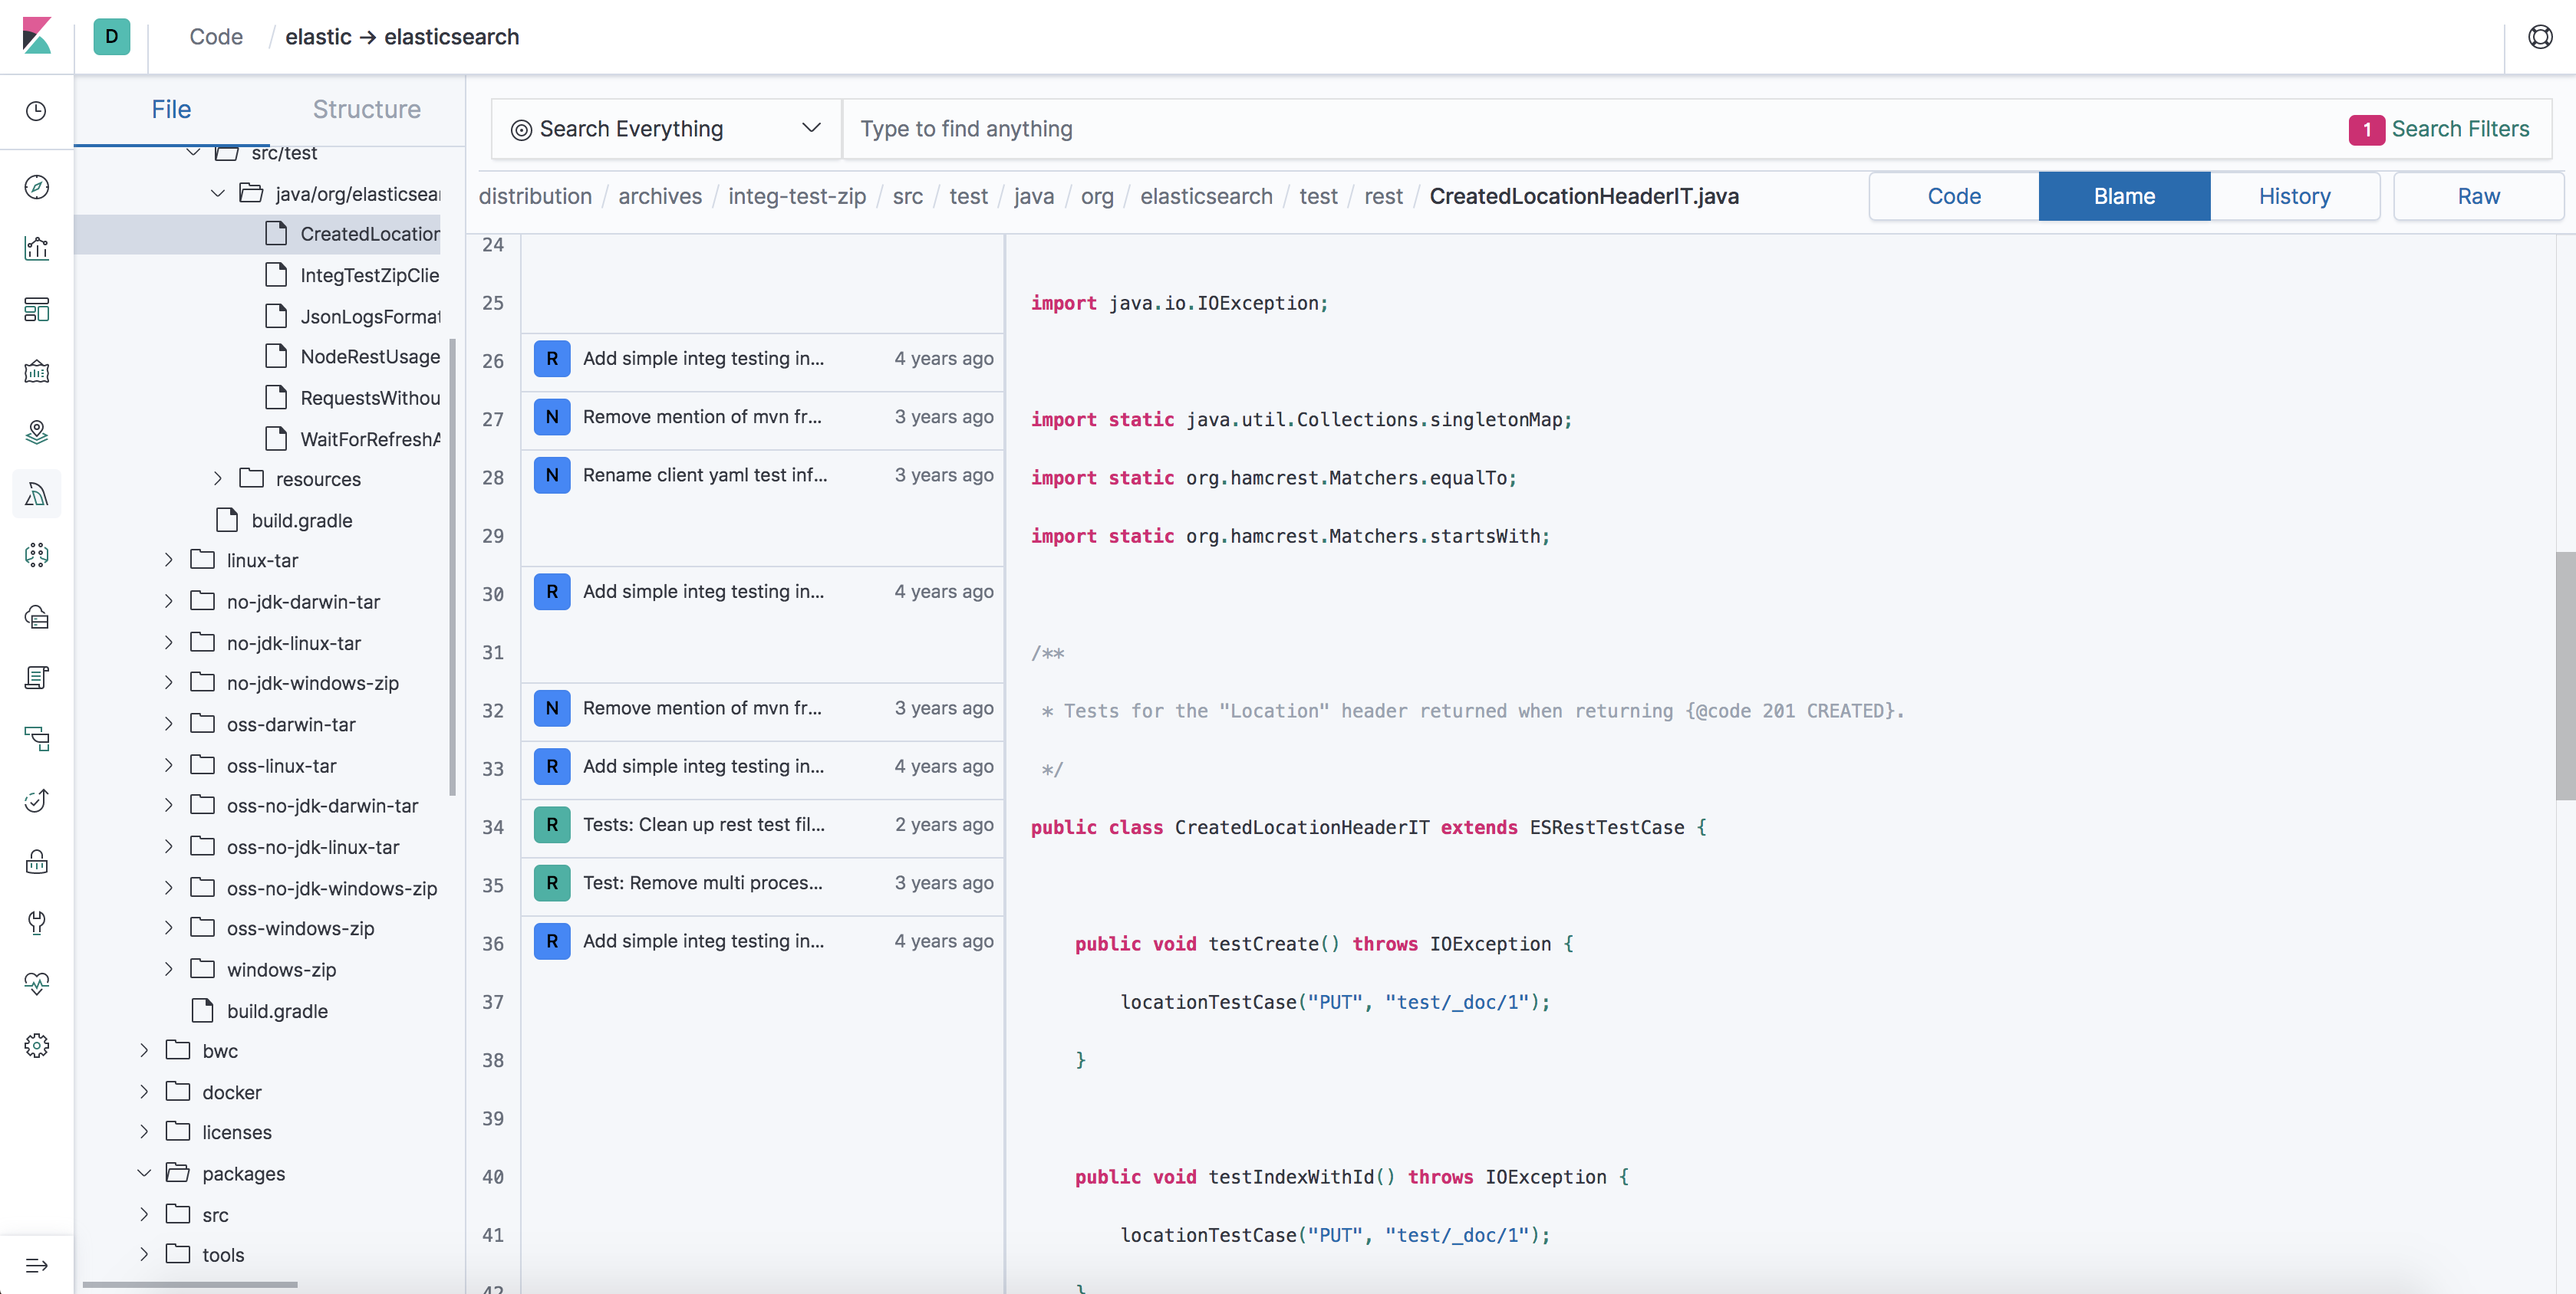Click the Raw button
This screenshot has width=2576, height=1294.
click(x=2478, y=195)
